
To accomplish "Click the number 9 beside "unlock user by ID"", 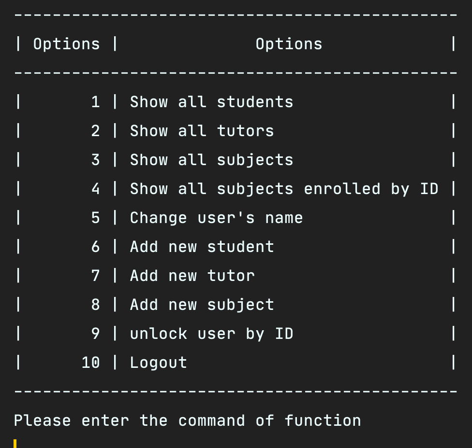I will click(95, 334).
